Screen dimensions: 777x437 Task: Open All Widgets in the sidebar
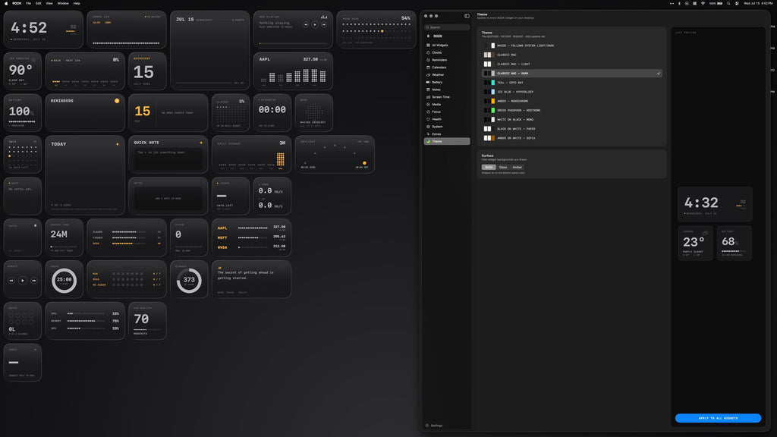(x=446, y=45)
